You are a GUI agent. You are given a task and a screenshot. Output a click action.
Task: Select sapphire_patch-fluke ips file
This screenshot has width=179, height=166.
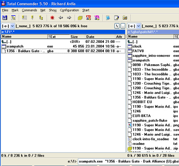(x=153, y=120)
